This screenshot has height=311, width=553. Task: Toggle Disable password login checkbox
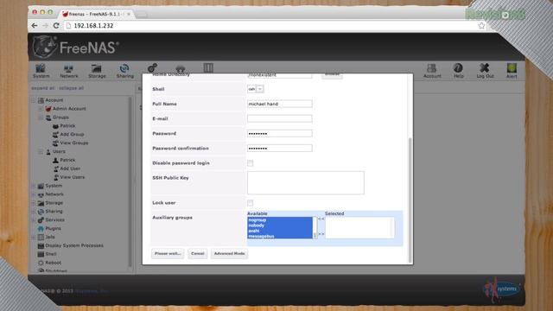(x=250, y=163)
